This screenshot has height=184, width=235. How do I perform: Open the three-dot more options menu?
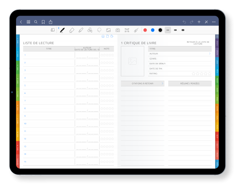pyautogui.click(x=214, y=22)
